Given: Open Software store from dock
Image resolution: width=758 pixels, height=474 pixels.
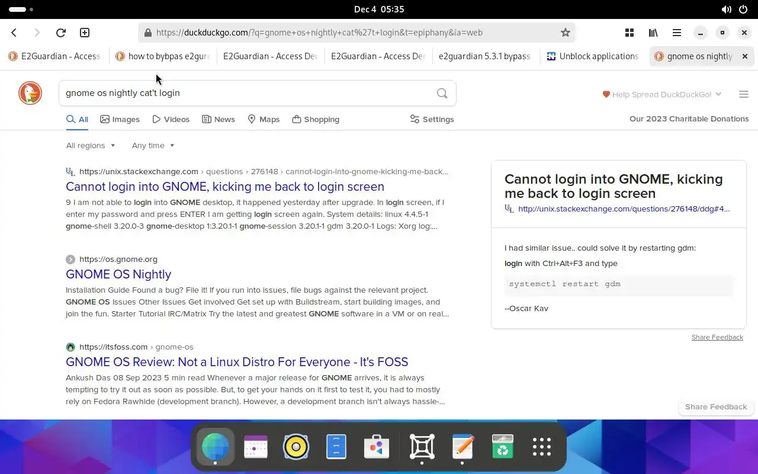Looking at the screenshot, I should click(x=377, y=447).
